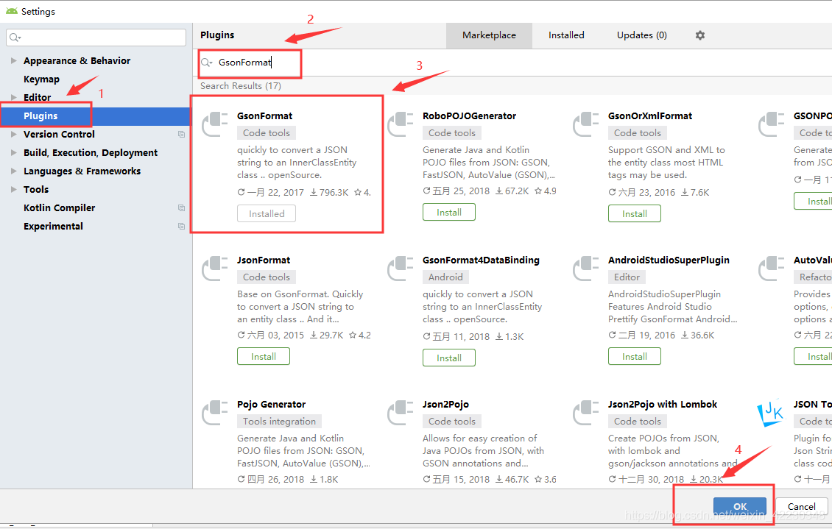Expand the Tools section
Image resolution: width=832 pixels, height=529 pixels.
(x=14, y=189)
